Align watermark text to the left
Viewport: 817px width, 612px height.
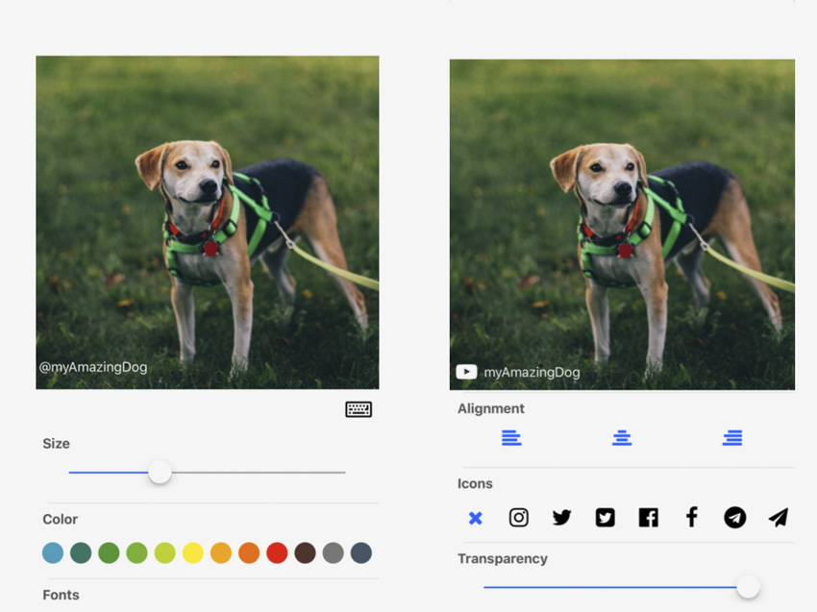511,438
